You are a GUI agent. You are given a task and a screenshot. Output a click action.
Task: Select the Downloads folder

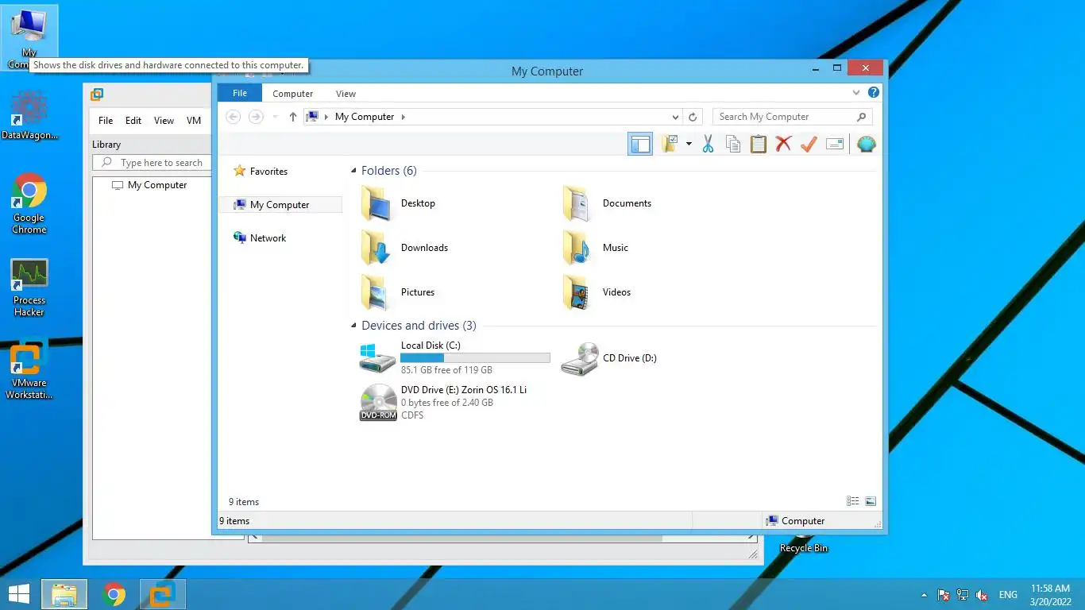404,248
